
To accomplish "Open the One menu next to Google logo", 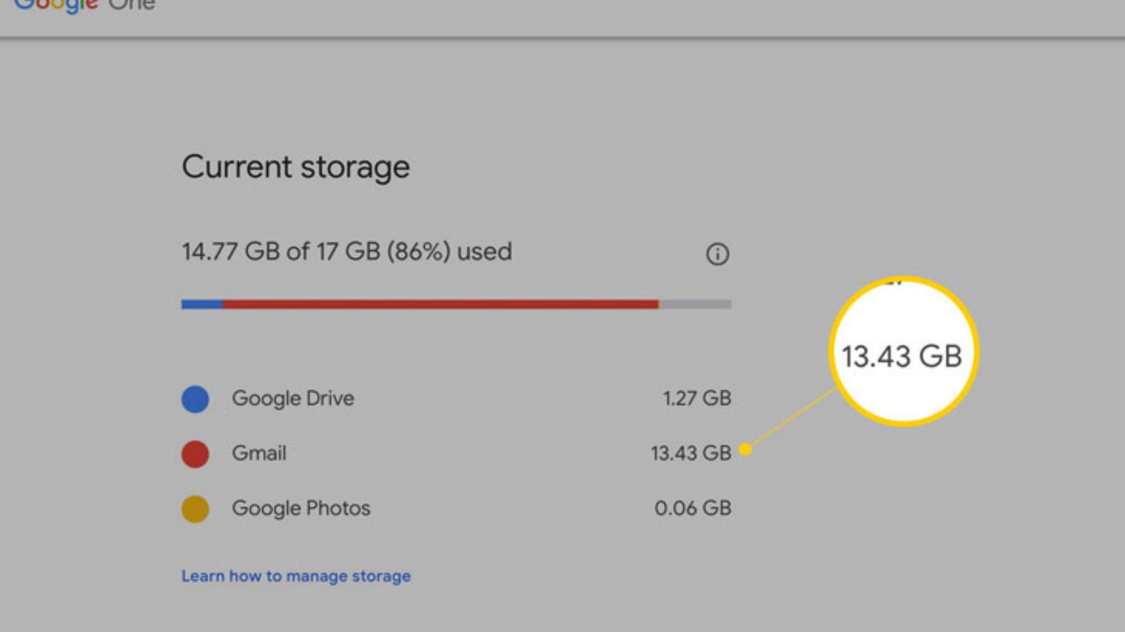I will pyautogui.click(x=134, y=5).
